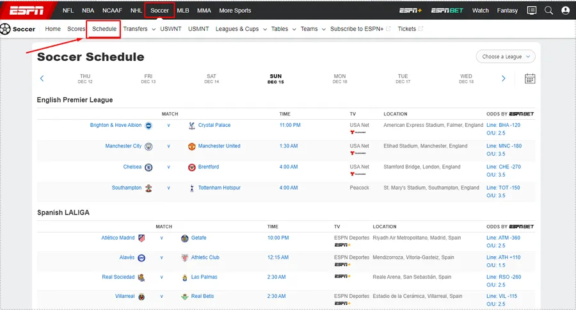The image size is (576, 310).
Task: Click the Line: MNC -180 odds
Action: click(x=504, y=146)
